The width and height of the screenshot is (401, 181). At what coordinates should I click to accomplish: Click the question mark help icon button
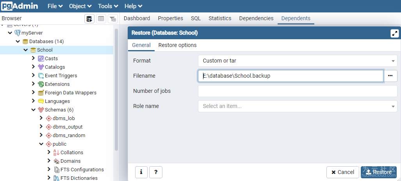[x=156, y=172]
